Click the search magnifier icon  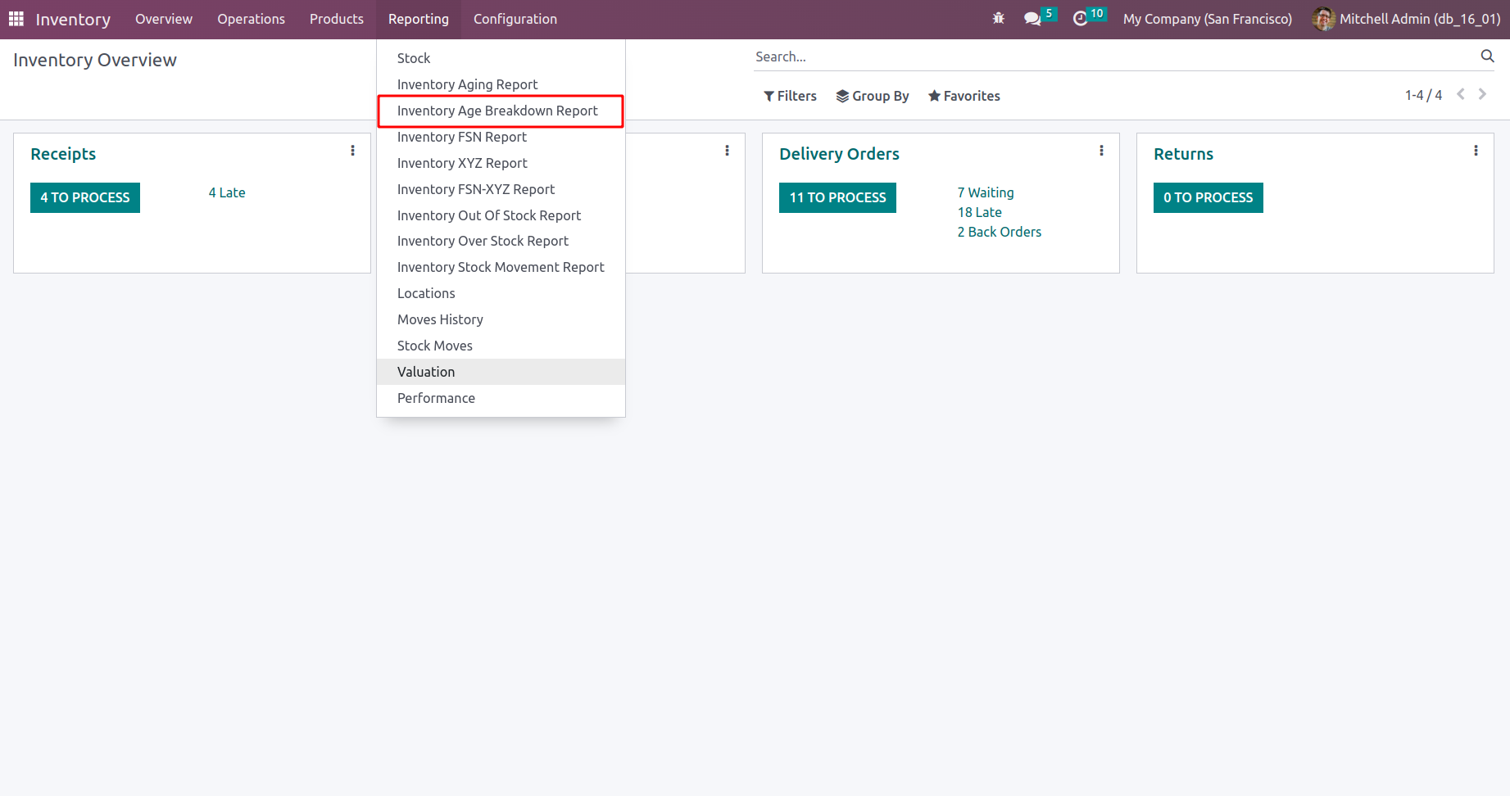click(x=1487, y=57)
